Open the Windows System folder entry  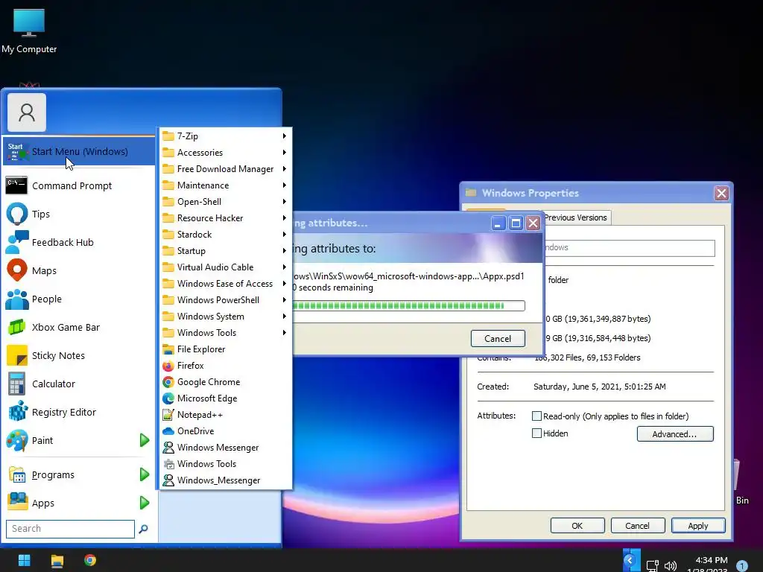tap(226, 317)
